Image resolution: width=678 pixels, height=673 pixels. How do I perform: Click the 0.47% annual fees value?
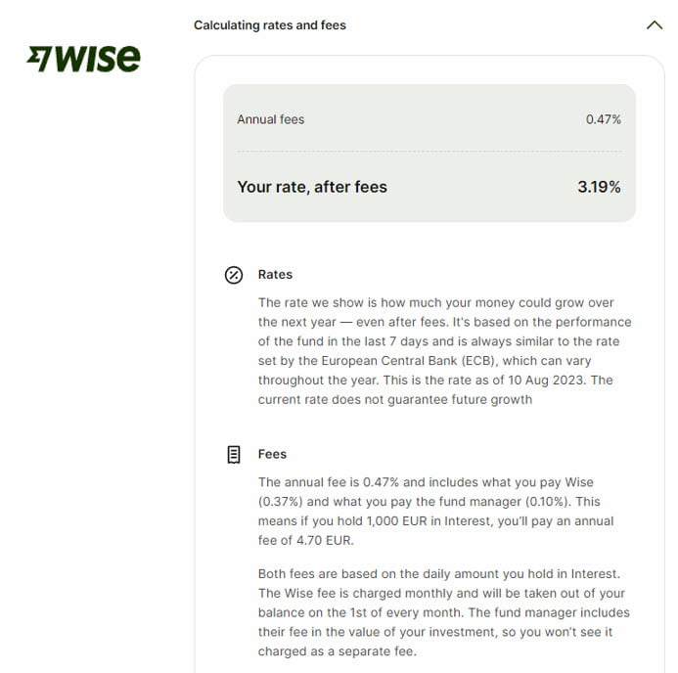(604, 119)
